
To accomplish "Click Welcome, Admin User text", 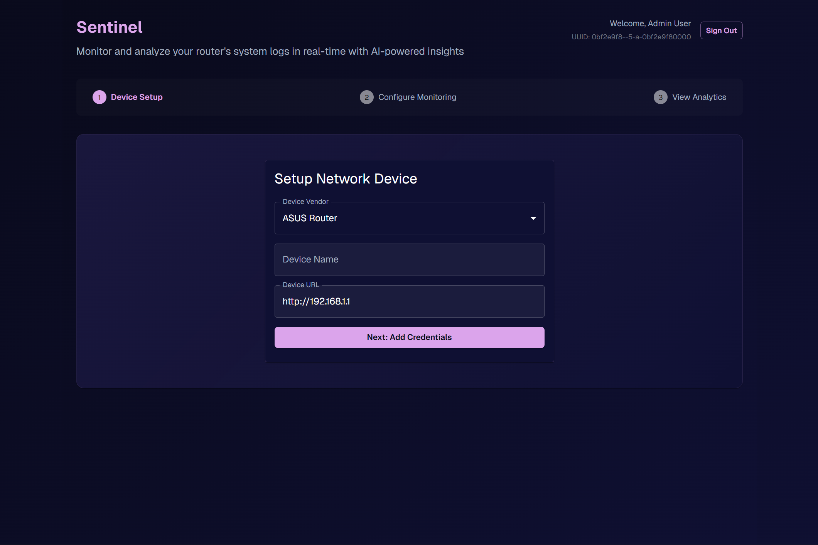I will (650, 24).
